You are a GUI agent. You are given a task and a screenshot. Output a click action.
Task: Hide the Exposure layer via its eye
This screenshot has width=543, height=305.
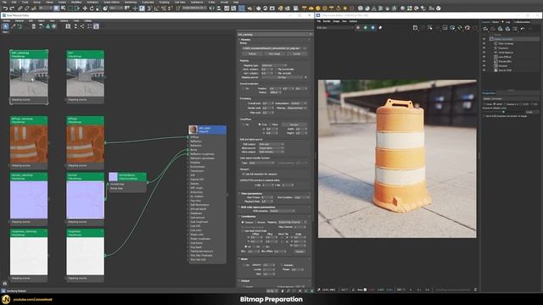tap(484, 48)
